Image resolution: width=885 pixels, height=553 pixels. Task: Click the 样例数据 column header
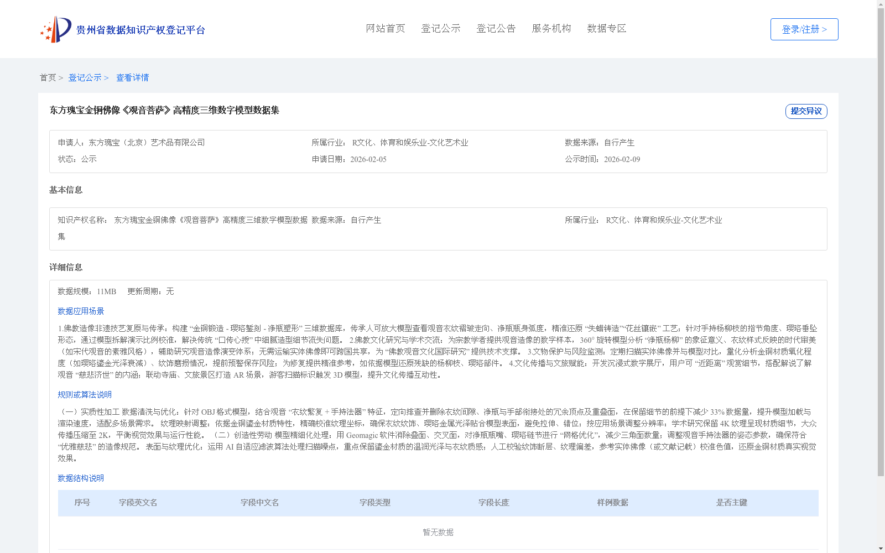(613, 503)
